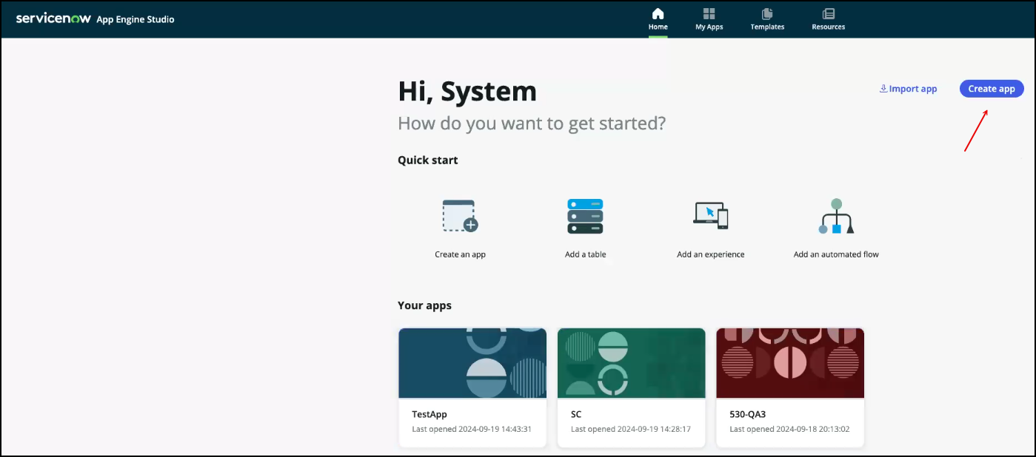Click the "Add an automated flow" label

pyautogui.click(x=836, y=254)
